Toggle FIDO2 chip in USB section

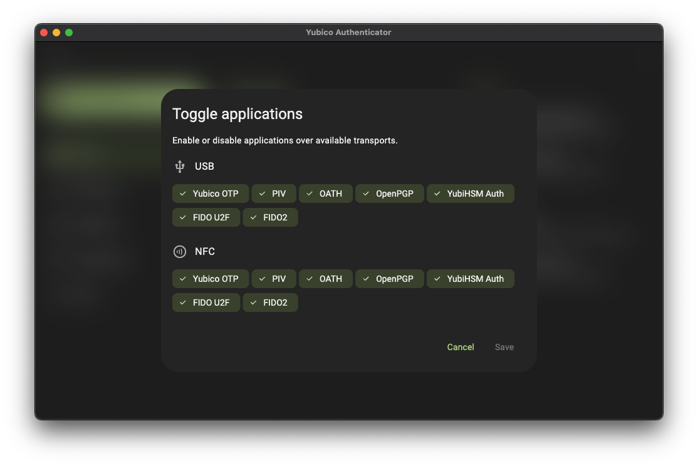tap(270, 217)
